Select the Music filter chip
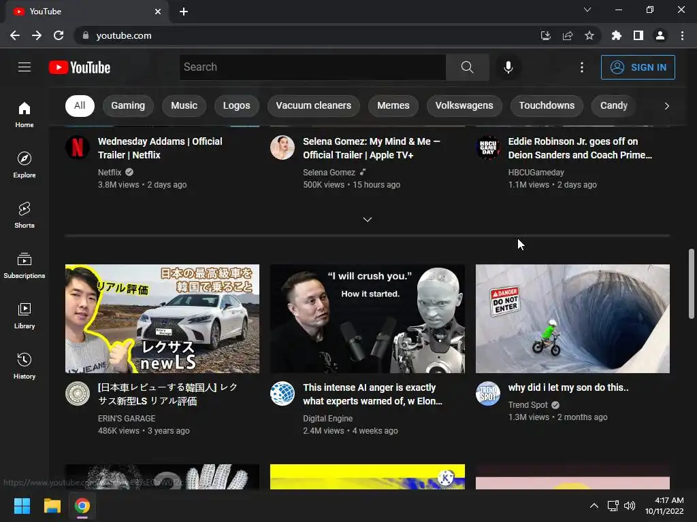This screenshot has width=697, height=522. [184, 105]
